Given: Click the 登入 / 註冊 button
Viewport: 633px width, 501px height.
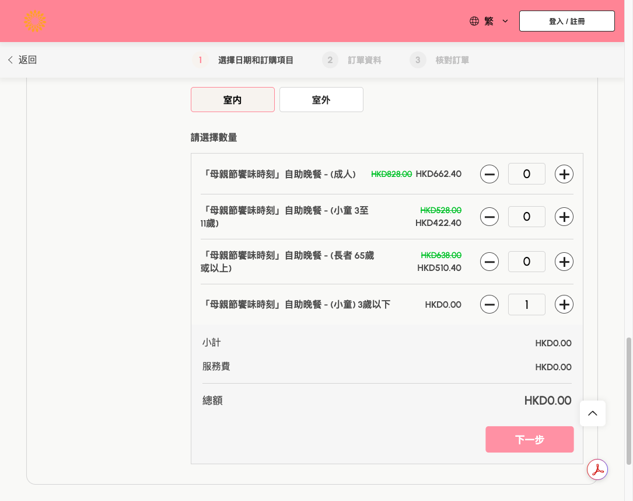Looking at the screenshot, I should point(567,21).
